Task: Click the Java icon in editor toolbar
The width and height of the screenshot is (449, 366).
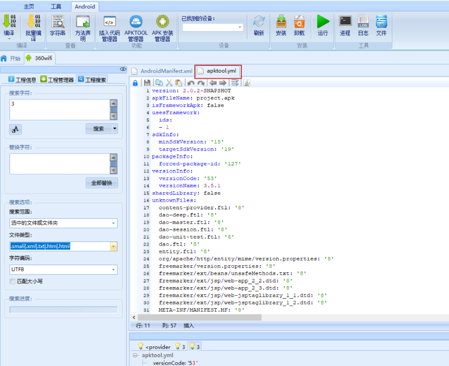Action: pos(247,83)
